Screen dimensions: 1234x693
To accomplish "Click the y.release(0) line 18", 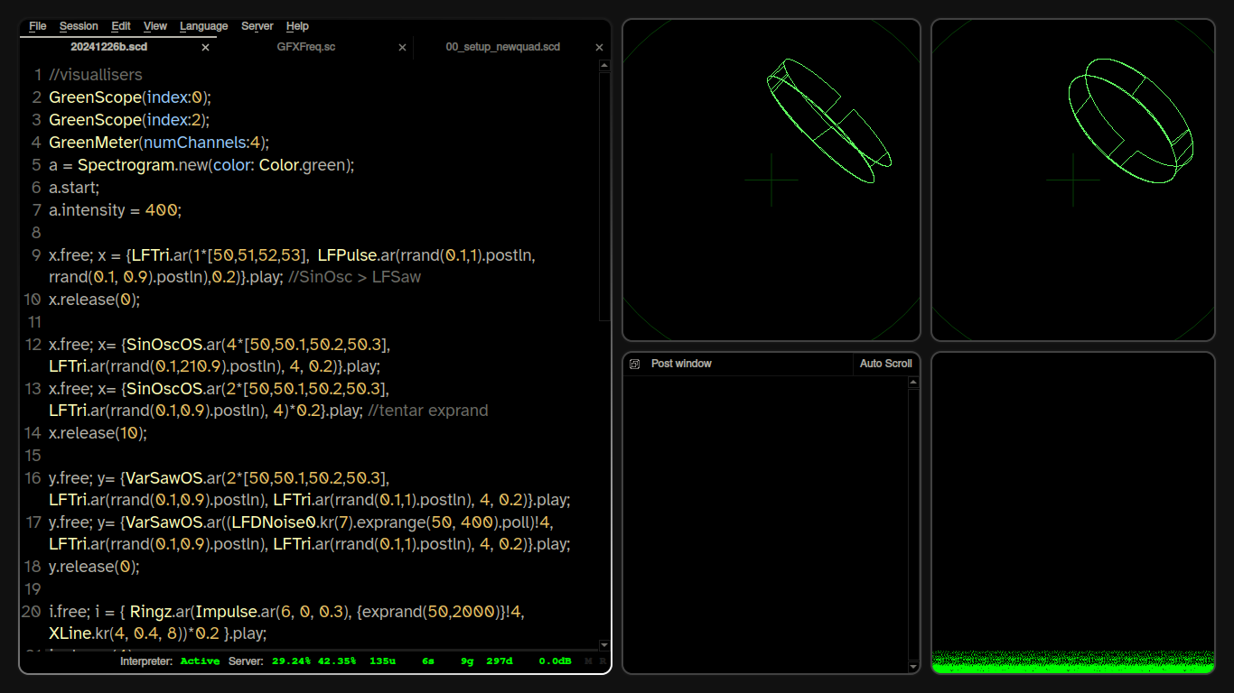I will pos(94,567).
